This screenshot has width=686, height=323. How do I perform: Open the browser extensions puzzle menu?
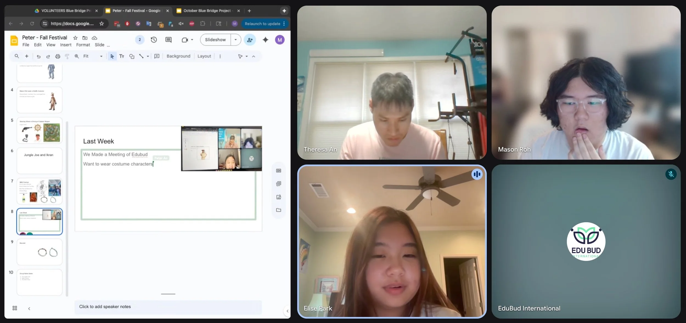coord(203,24)
